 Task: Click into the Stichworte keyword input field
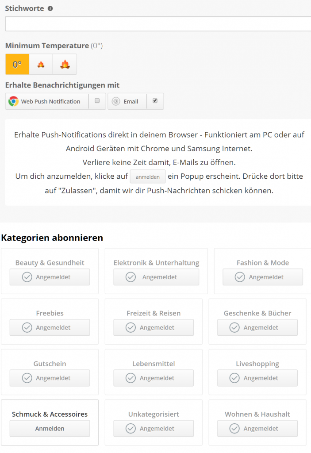pyautogui.click(x=158, y=24)
